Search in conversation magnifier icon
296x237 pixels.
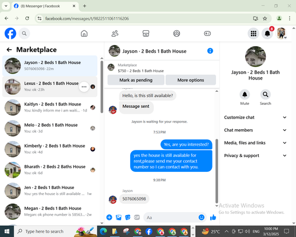coord(265,95)
